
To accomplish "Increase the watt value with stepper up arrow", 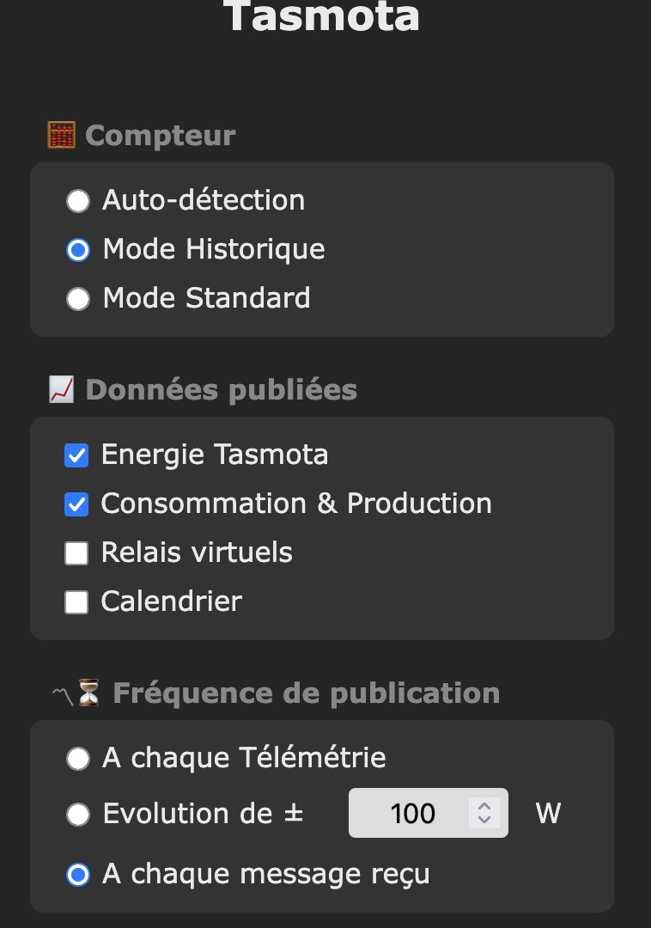I will point(484,806).
